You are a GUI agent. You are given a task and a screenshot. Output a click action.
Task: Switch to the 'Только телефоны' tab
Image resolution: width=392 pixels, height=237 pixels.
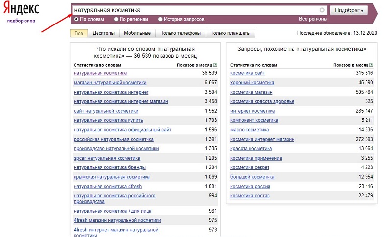181,33
